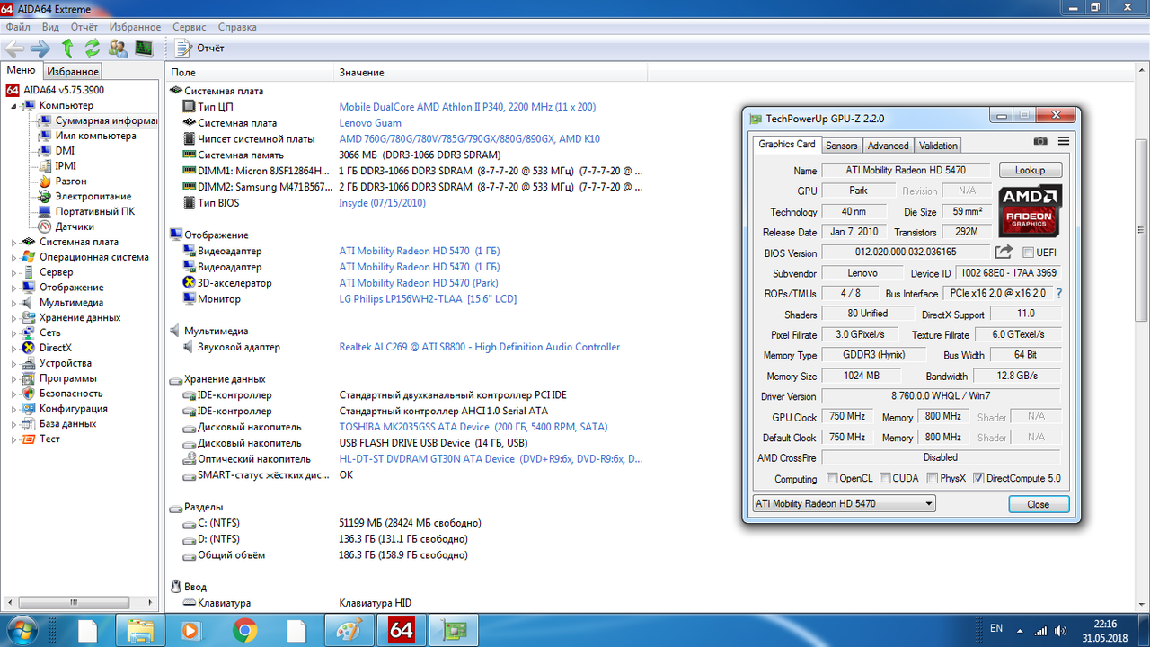
Task: Click the EN language indicator in the tray
Action: [996, 628]
